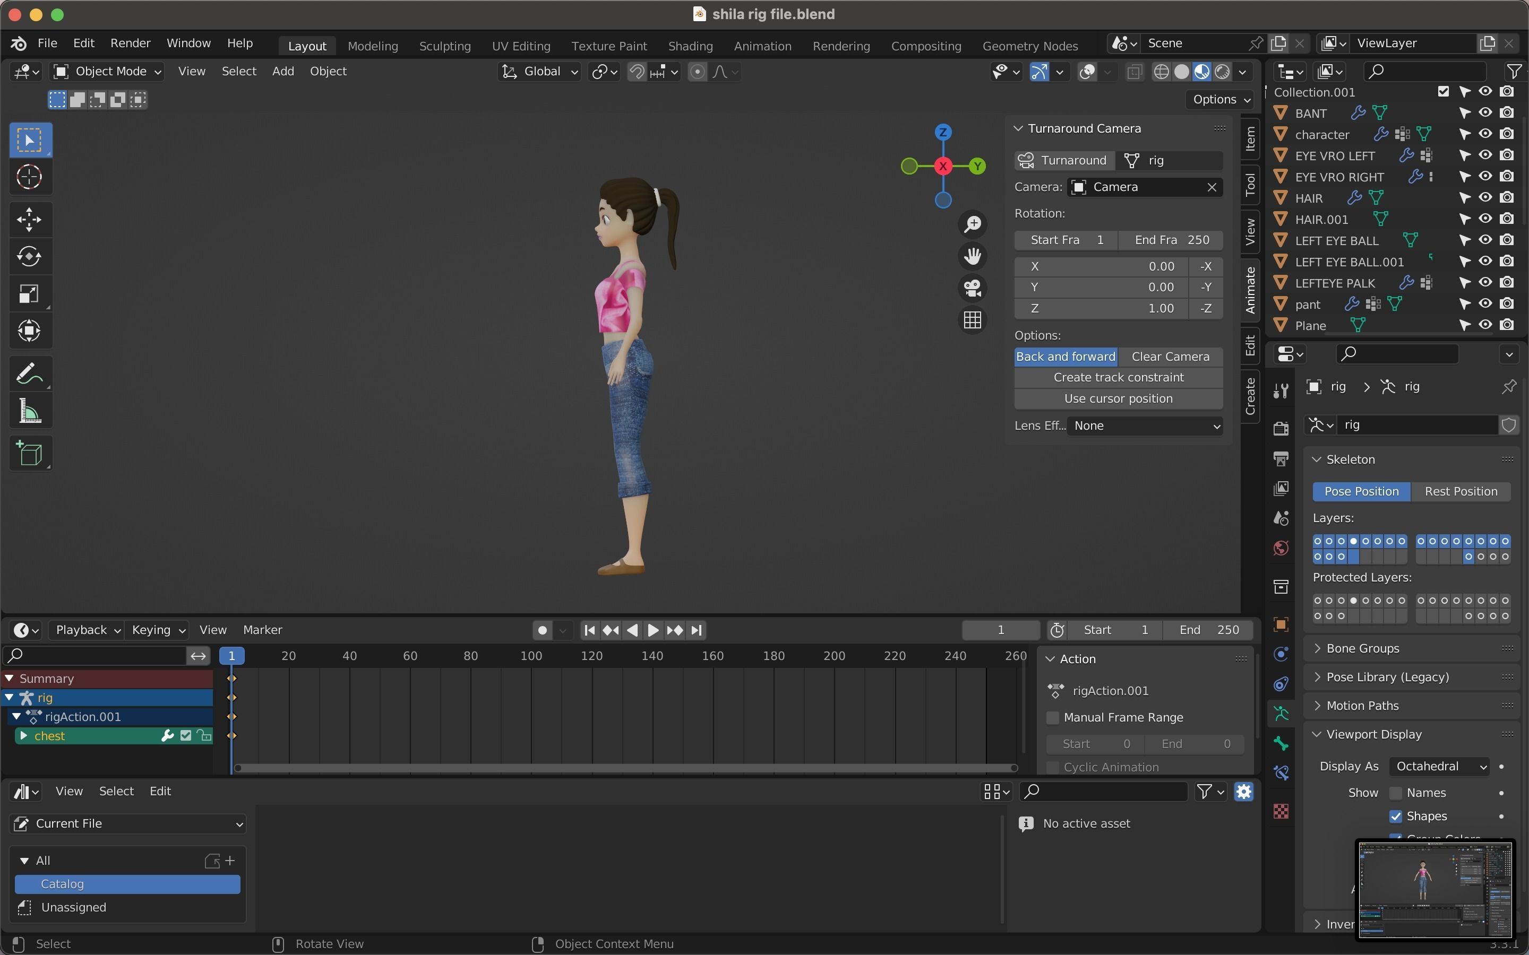1529x955 pixels.
Task: Jump to the last frame
Action: click(696, 630)
